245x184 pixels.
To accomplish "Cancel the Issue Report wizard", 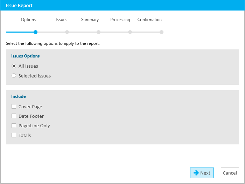I will click(x=230, y=173).
